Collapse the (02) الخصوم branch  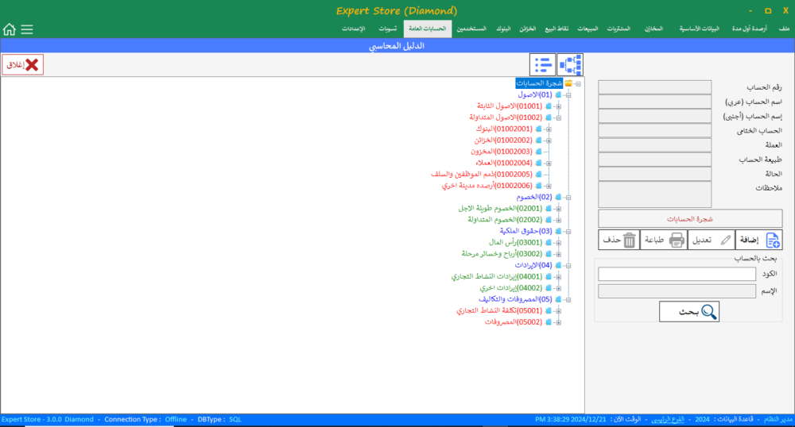click(x=568, y=197)
